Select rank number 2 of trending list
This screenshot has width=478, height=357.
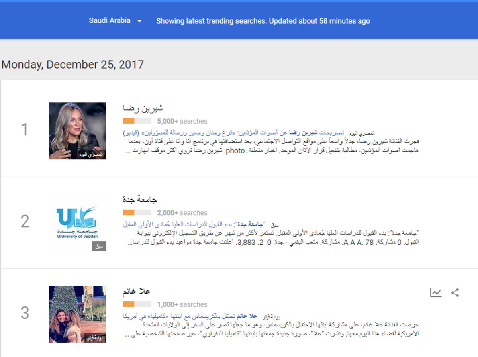[x=25, y=222]
